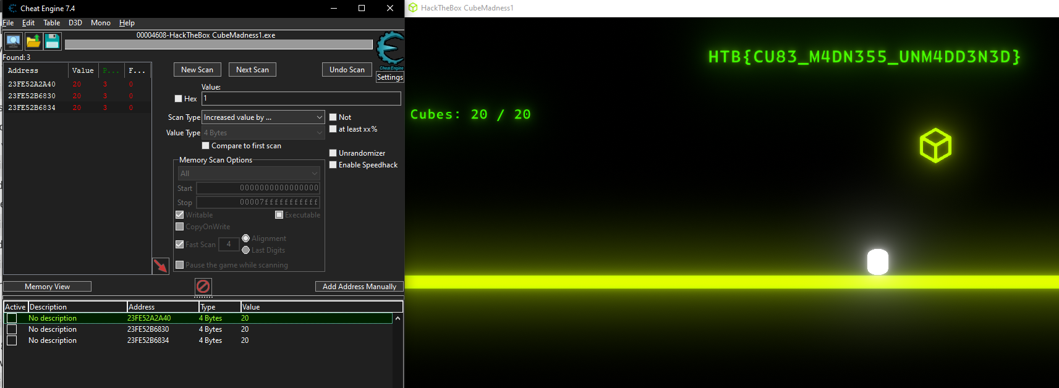Click the Next Scan button

[x=252, y=70]
